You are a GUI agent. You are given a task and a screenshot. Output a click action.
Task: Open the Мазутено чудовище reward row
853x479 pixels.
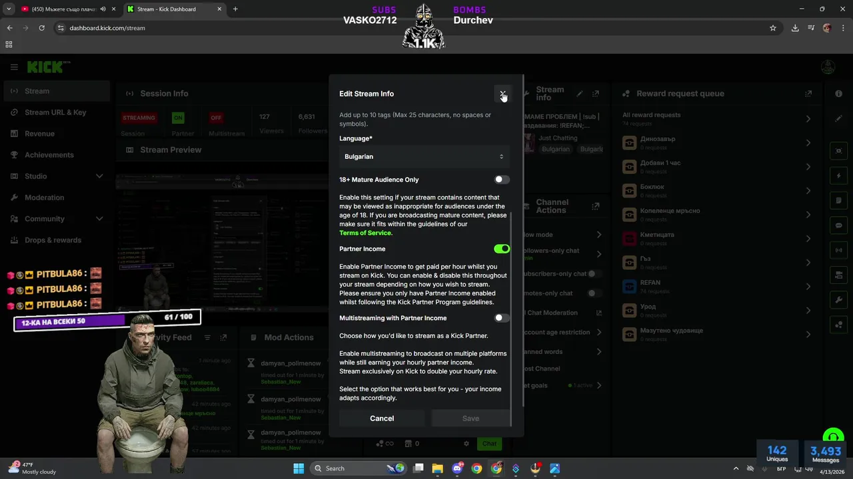(718, 335)
